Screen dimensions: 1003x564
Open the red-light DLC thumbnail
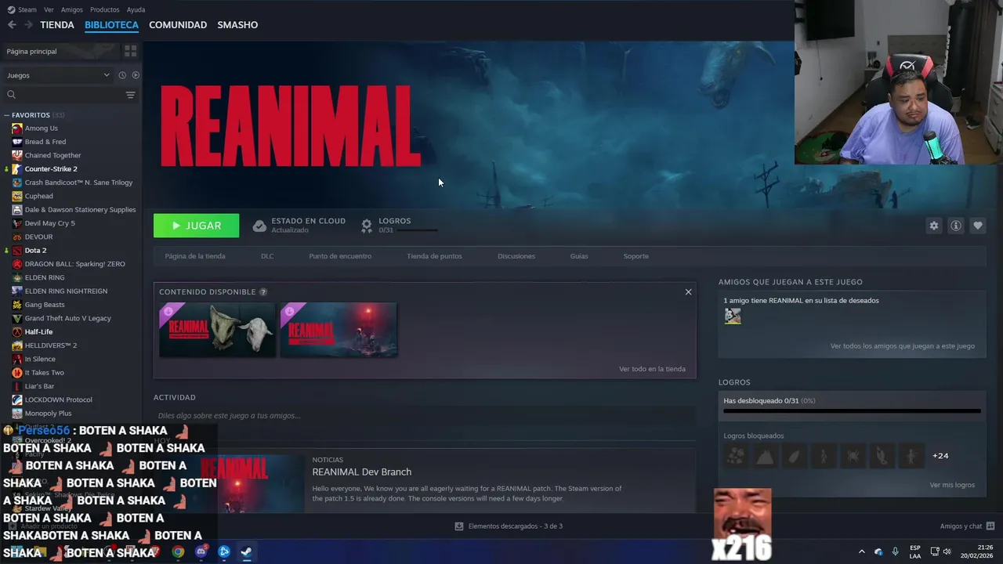click(x=339, y=330)
